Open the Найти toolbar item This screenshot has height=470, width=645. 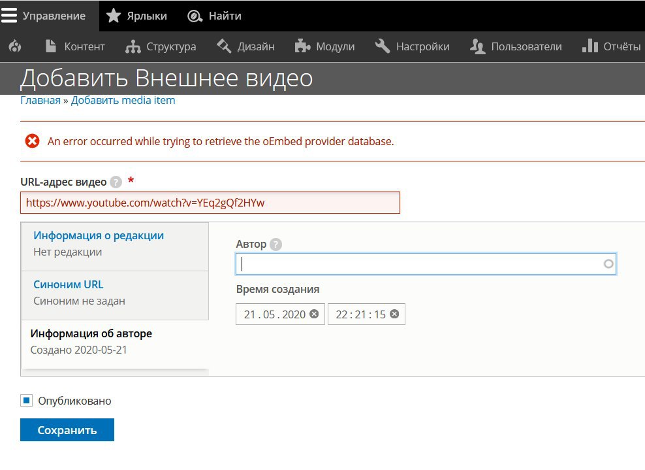pyautogui.click(x=214, y=16)
